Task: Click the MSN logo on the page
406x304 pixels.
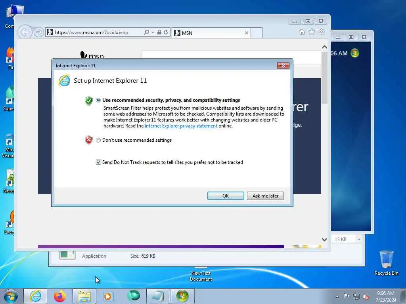Action: point(92,55)
